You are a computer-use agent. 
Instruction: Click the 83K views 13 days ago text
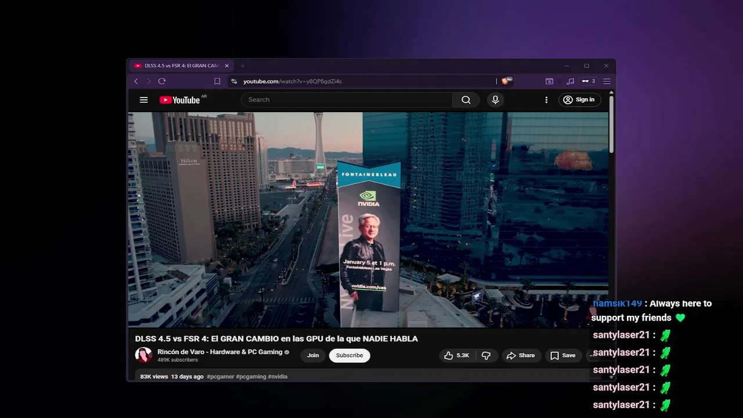pos(172,377)
